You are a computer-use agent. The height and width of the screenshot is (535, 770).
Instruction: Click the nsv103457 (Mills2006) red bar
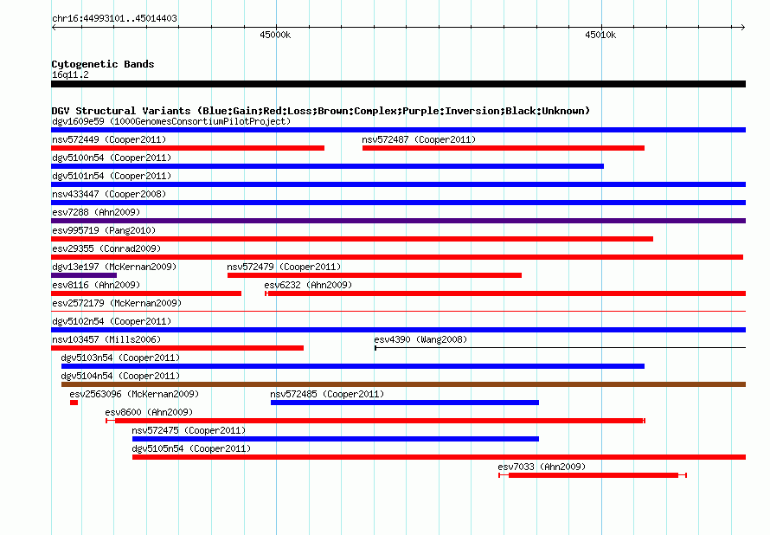177,348
